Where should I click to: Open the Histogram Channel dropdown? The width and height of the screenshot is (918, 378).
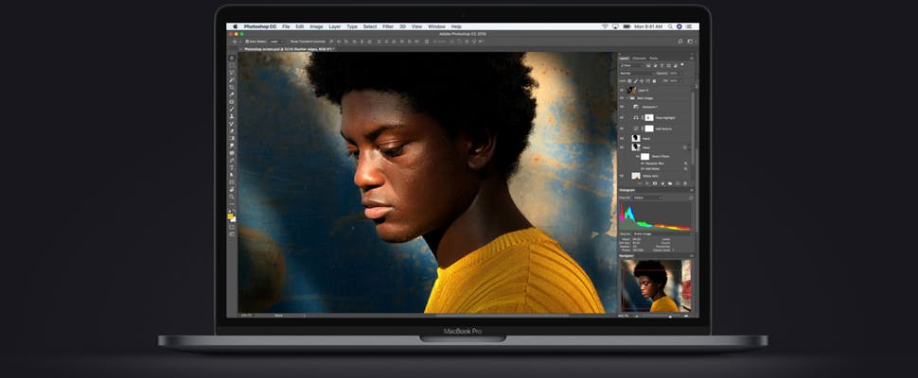647,198
